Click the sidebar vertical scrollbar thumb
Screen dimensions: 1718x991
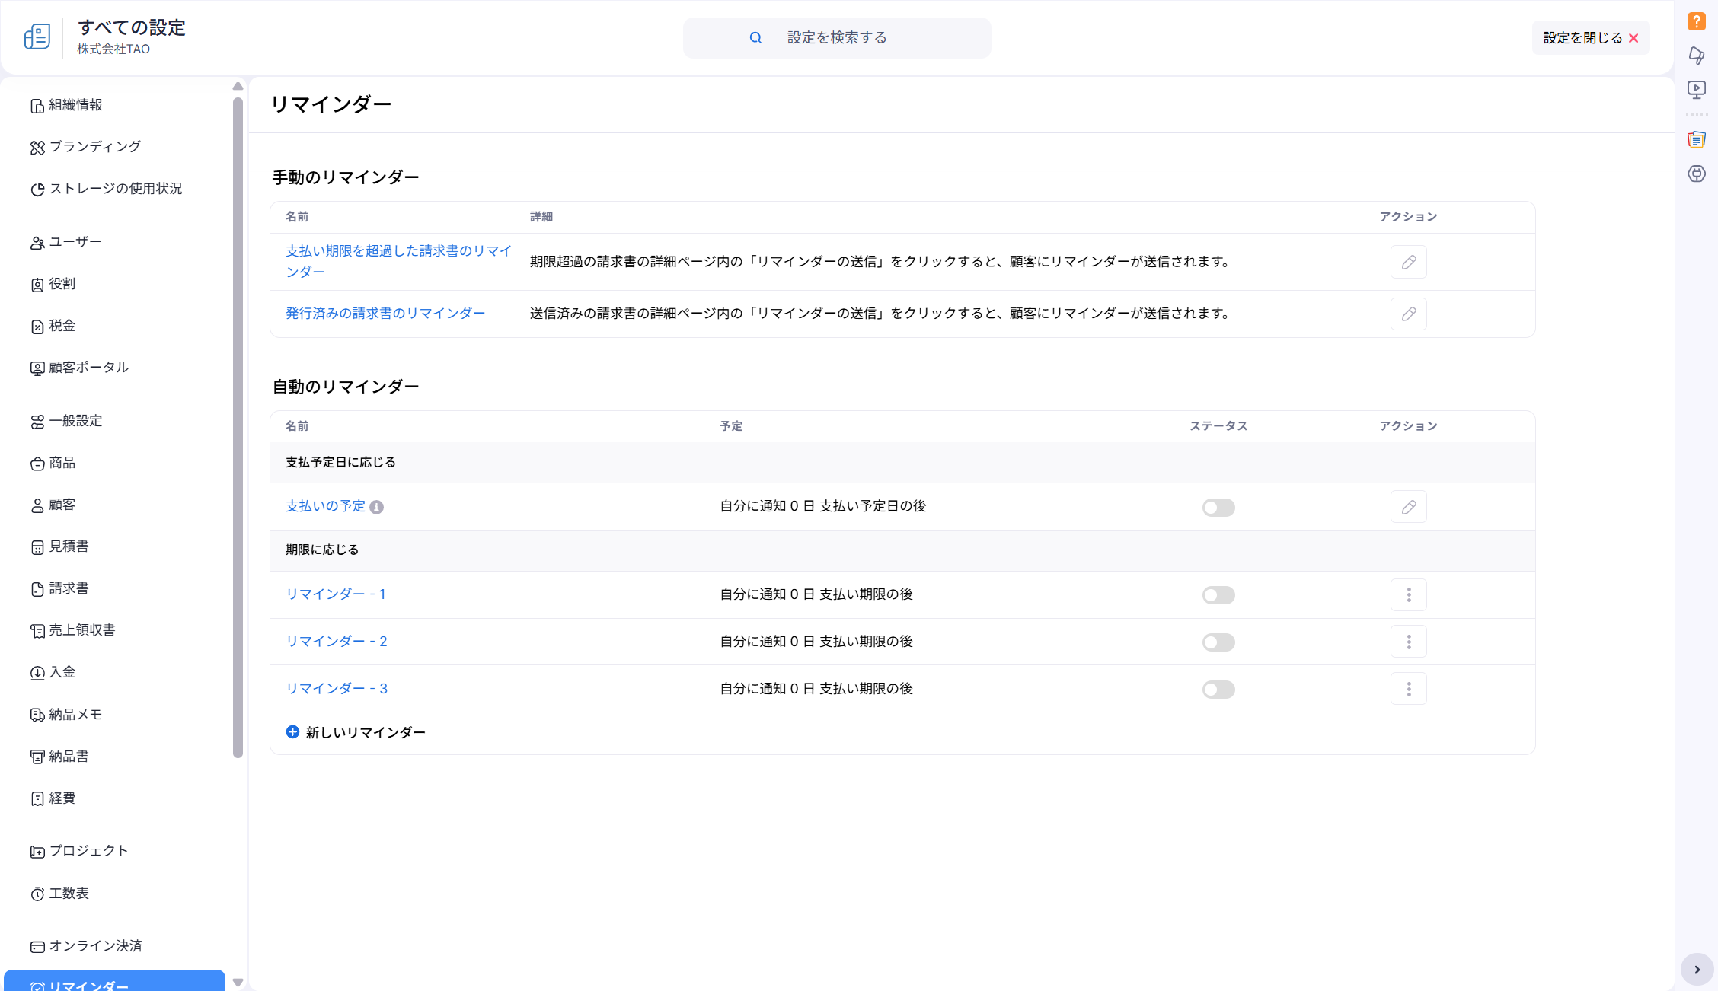(x=238, y=426)
